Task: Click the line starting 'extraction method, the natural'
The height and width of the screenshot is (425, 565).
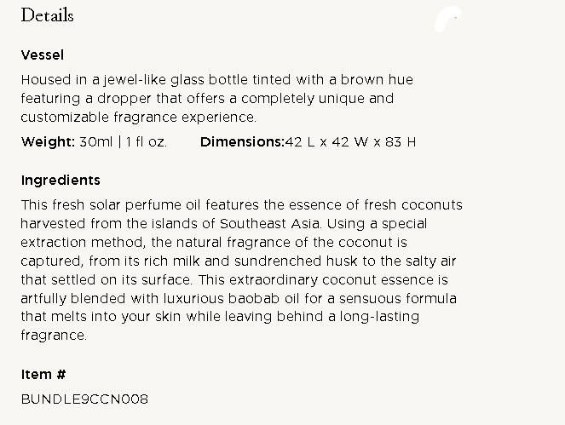Action: [214, 243]
